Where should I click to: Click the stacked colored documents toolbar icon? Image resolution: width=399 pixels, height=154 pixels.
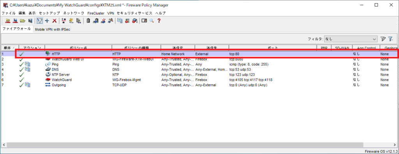(120, 21)
